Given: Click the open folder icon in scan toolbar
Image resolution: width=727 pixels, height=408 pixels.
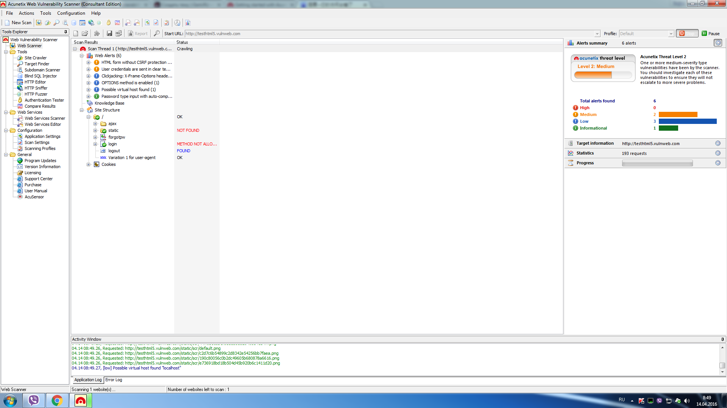Looking at the screenshot, I should 85,34.
